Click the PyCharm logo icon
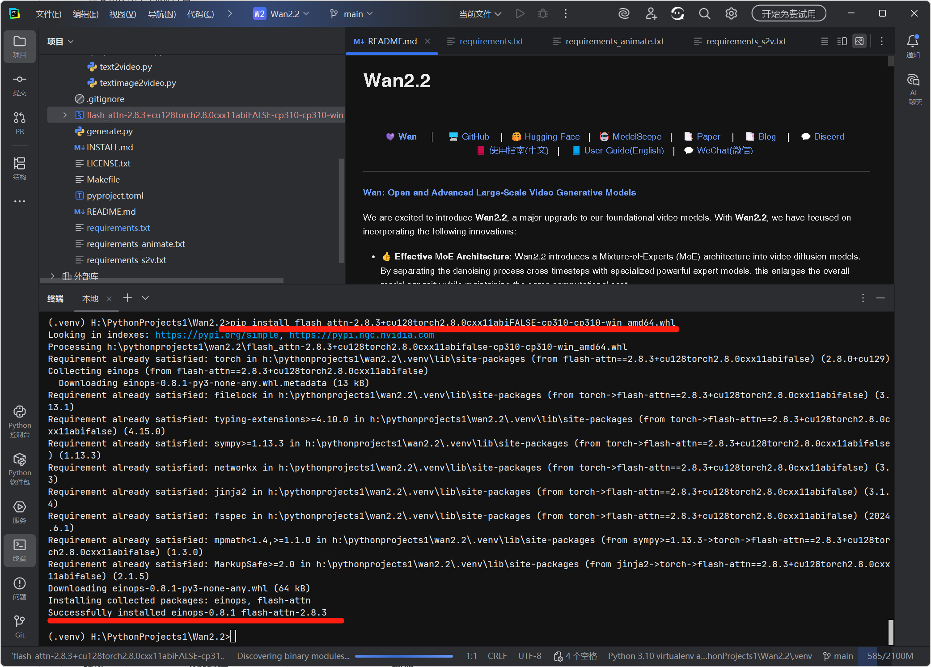Viewport: 931px width, 667px height. pyautogui.click(x=14, y=13)
